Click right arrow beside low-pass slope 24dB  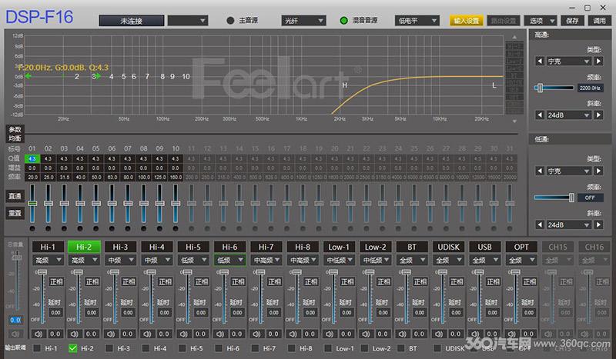pos(598,224)
